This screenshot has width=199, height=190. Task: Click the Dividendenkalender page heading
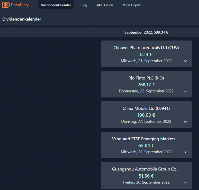(22, 19)
